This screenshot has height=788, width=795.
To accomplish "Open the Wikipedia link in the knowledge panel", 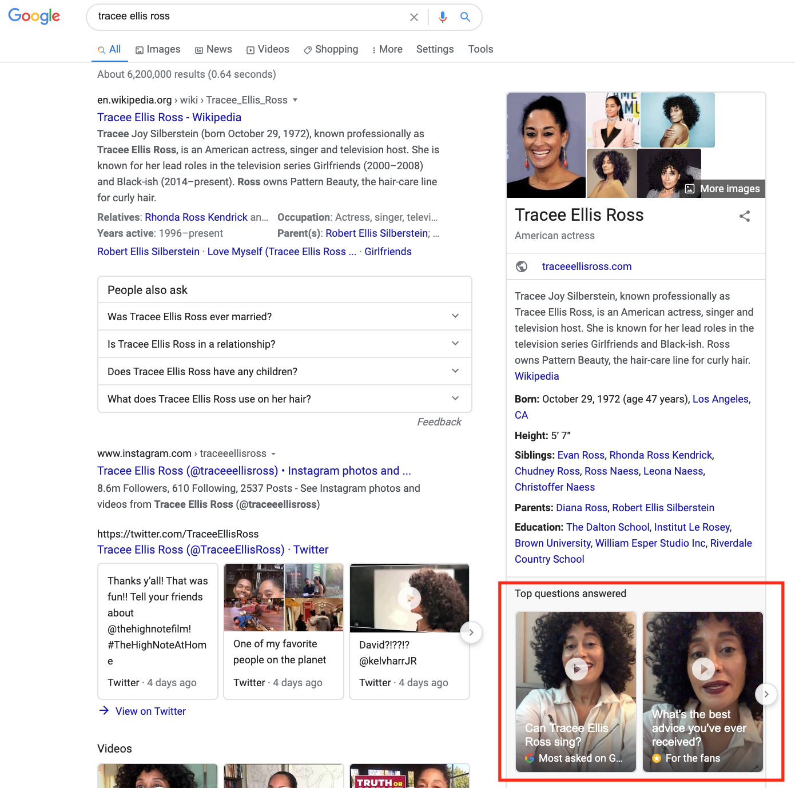I will pyautogui.click(x=536, y=376).
